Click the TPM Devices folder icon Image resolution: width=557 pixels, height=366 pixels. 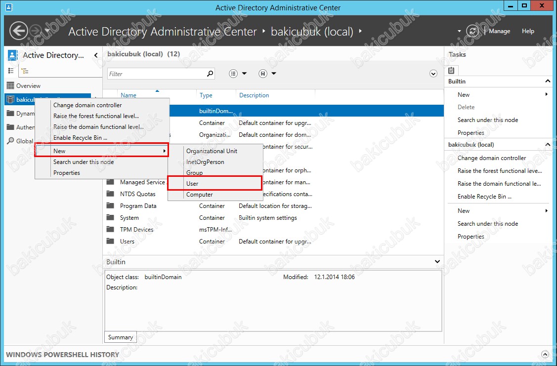(111, 229)
